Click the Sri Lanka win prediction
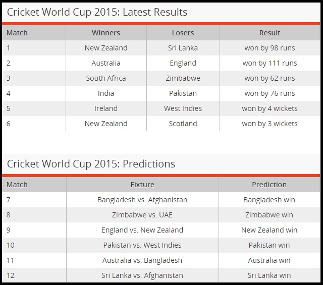Viewport: 323px width, 285px height. click(x=269, y=275)
